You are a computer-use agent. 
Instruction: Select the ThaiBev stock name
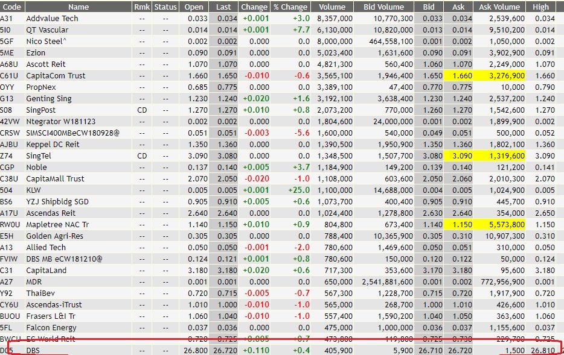(x=40, y=294)
